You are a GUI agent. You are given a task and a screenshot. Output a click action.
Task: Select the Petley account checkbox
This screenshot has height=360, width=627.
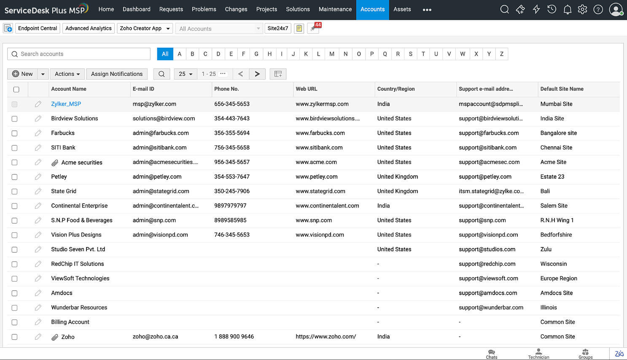coord(15,177)
